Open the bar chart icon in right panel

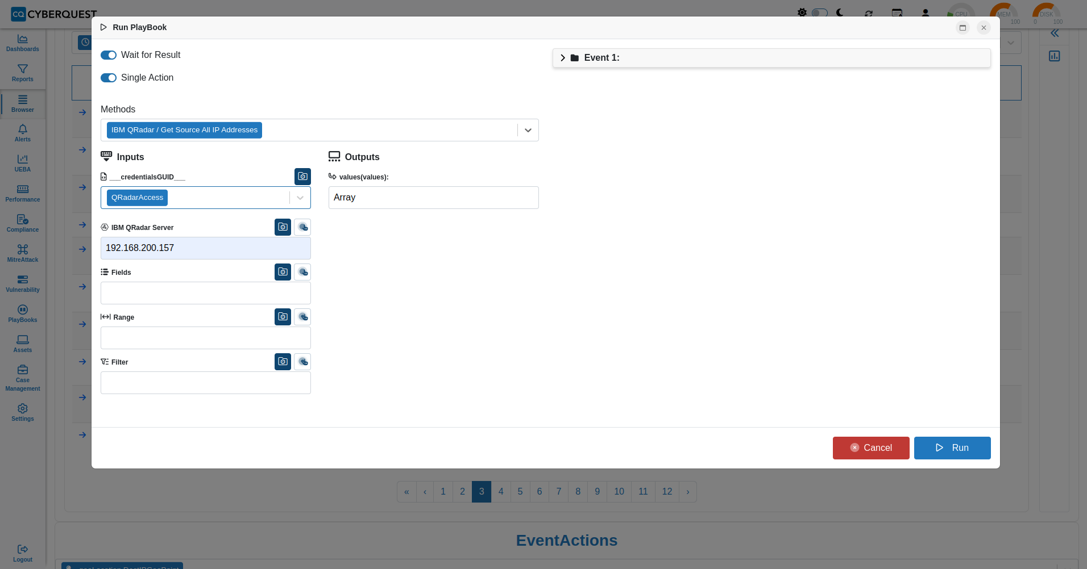point(1055,56)
